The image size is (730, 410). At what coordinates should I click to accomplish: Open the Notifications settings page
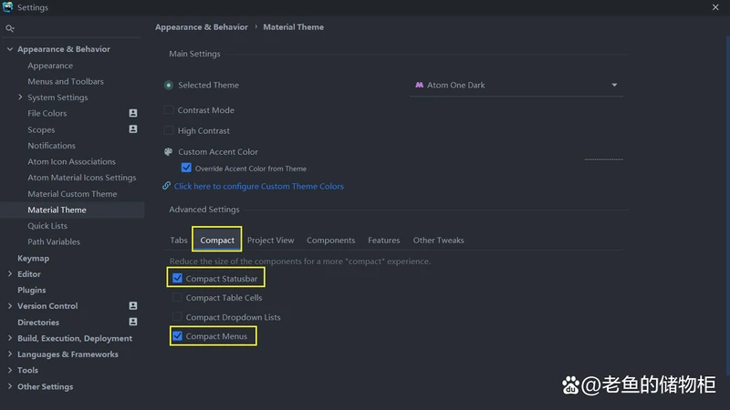[x=51, y=146]
